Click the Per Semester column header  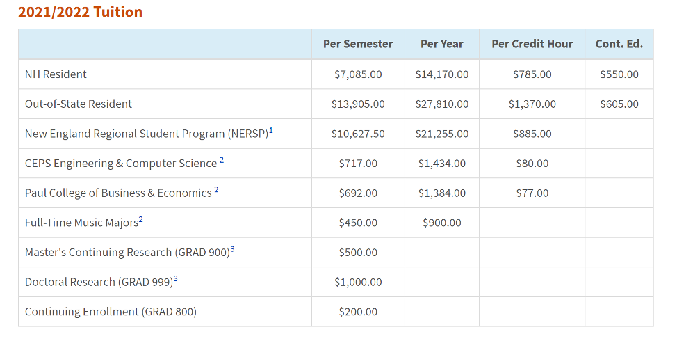tap(358, 44)
